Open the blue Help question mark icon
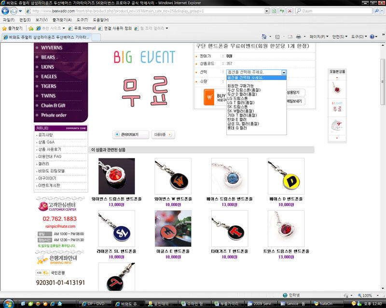The height and width of the screenshot is (308, 386). pos(372,37)
